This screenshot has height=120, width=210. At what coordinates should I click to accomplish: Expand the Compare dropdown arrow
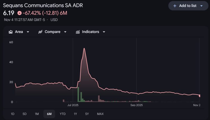65,32
